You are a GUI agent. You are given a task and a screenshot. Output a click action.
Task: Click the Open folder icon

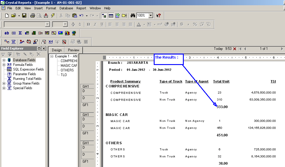click(x=13, y=16)
